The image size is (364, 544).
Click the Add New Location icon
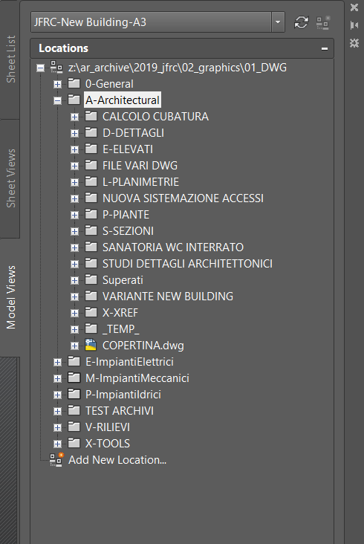pos(56,459)
